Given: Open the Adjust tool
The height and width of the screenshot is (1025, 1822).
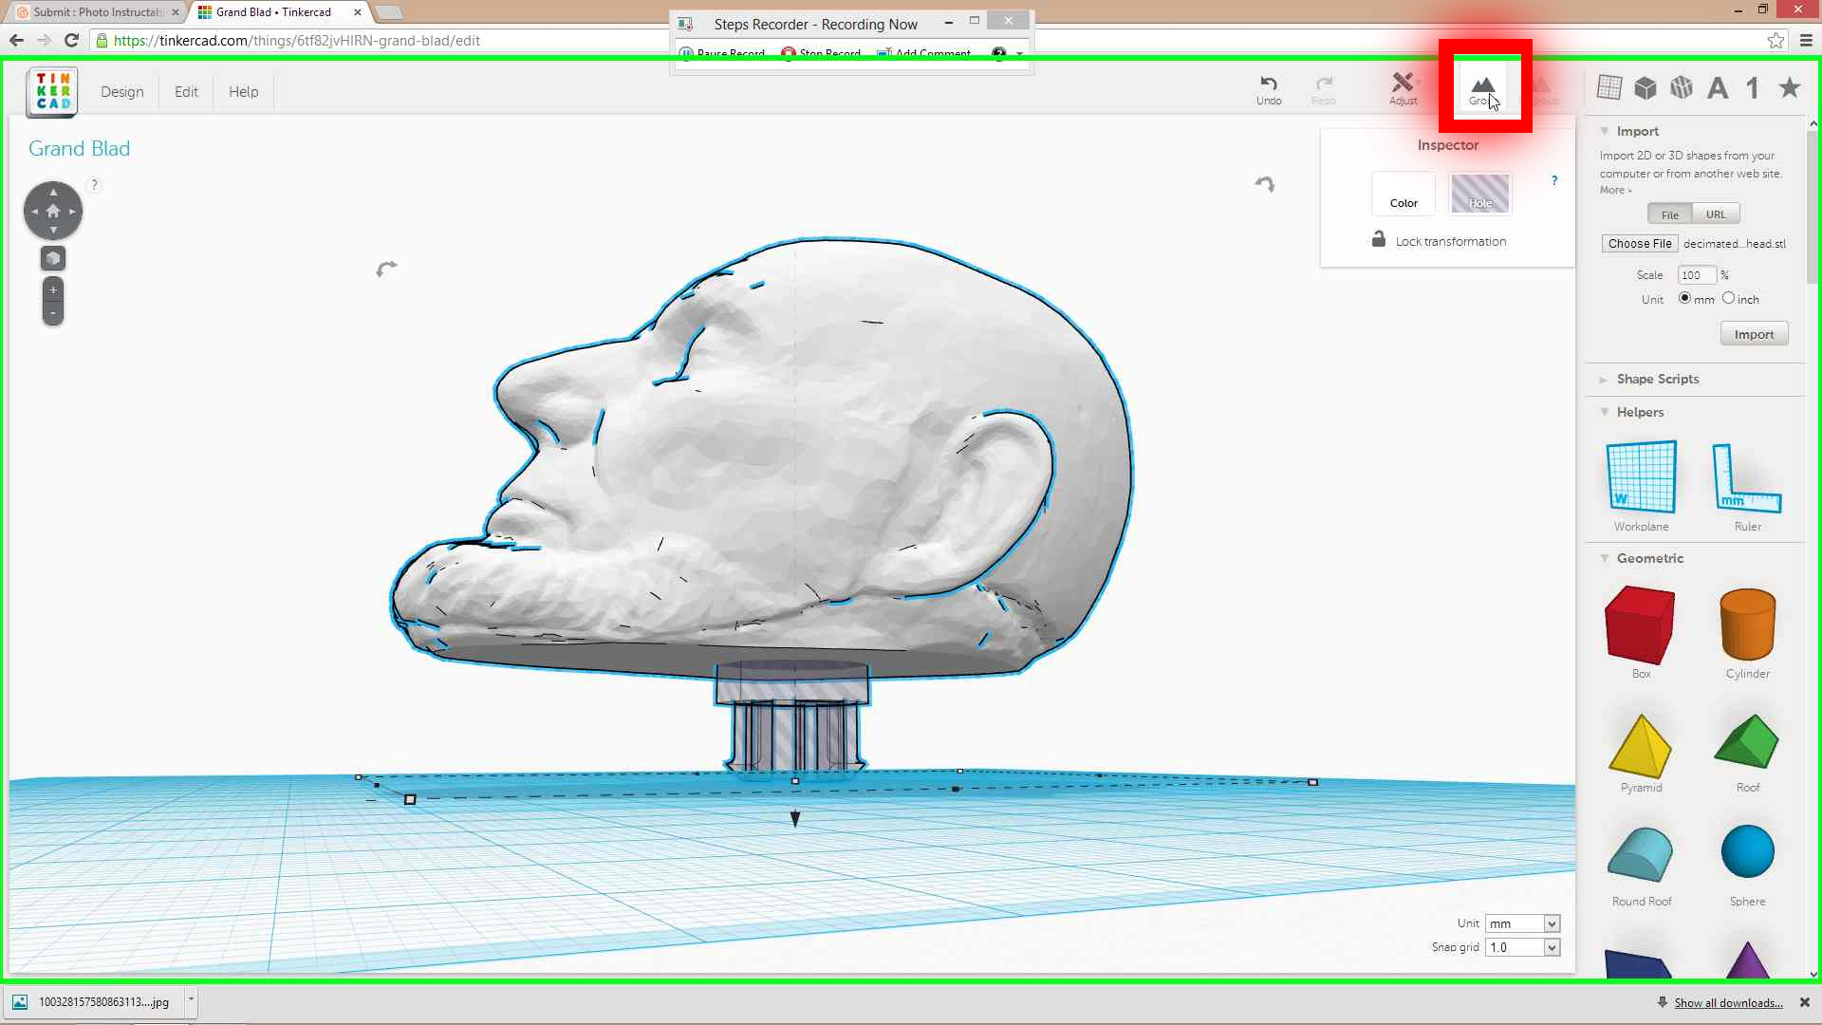Looking at the screenshot, I should tap(1403, 88).
